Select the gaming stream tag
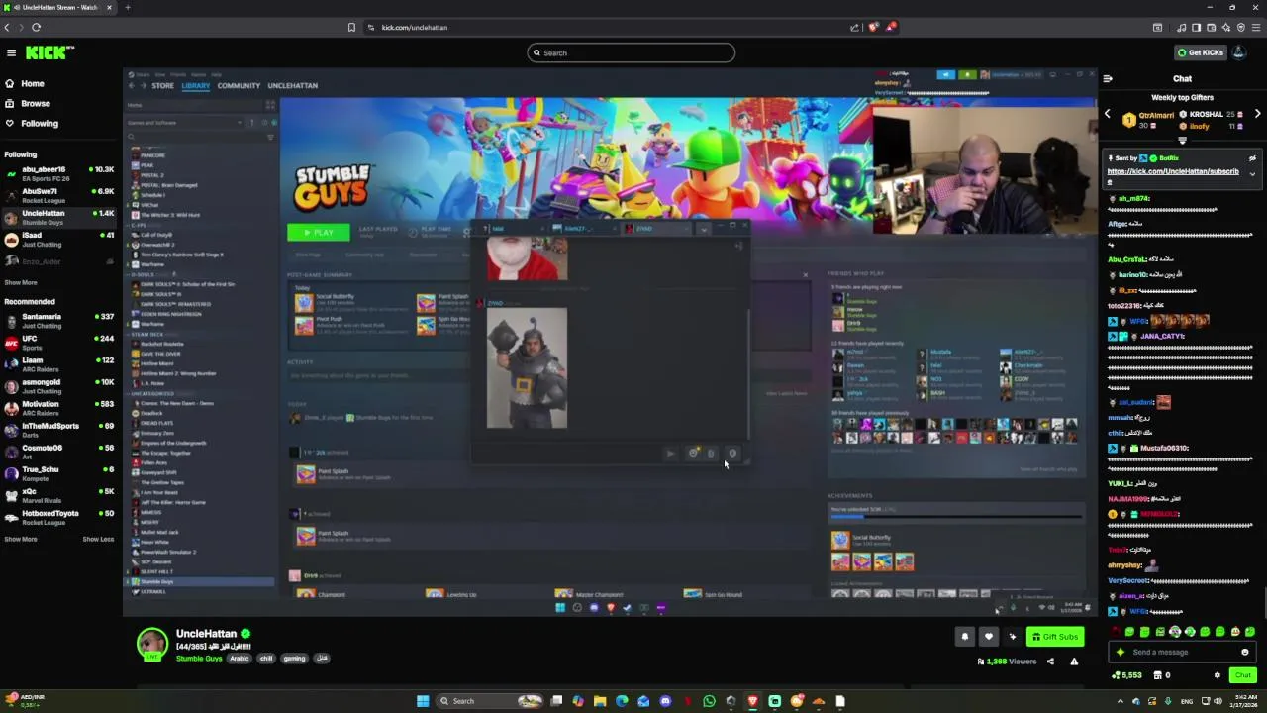1267x713 pixels. point(294,659)
